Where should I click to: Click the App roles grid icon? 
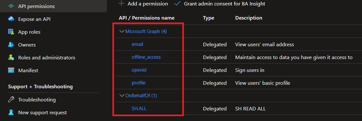pyautogui.click(x=11, y=32)
